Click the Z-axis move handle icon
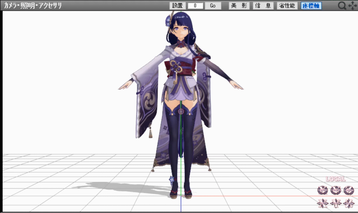Viewport: 358px width, 213px height. [349, 203]
